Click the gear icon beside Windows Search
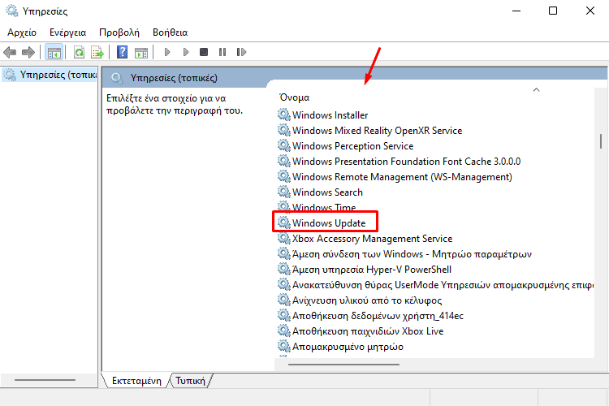This screenshot has height=406, width=609. point(284,192)
